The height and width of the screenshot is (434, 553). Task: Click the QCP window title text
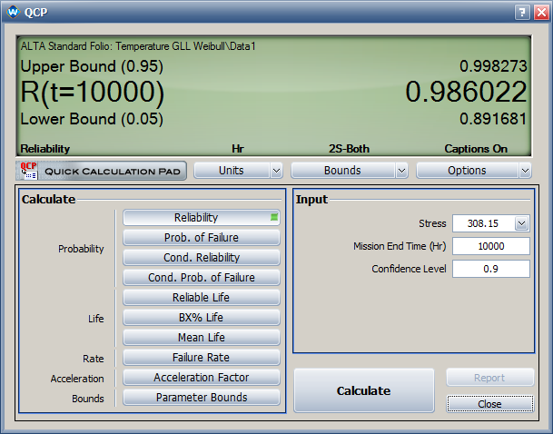(x=36, y=13)
